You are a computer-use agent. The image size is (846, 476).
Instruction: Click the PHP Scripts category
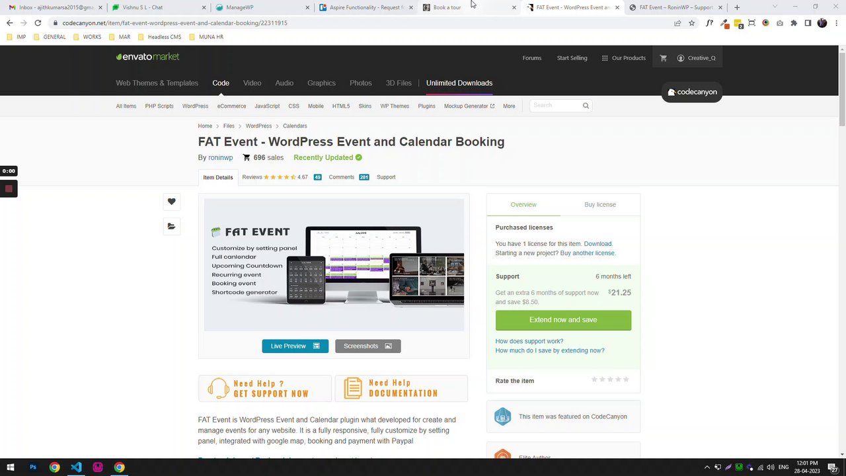[159, 106]
